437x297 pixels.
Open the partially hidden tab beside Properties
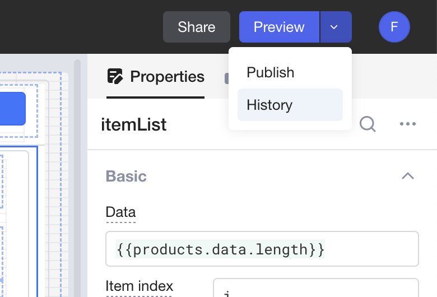pyautogui.click(x=226, y=78)
